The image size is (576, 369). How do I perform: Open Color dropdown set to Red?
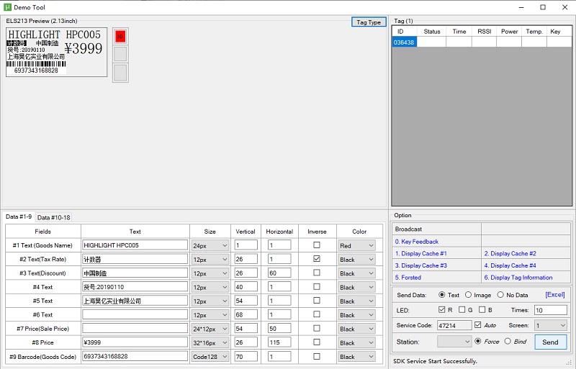point(356,245)
